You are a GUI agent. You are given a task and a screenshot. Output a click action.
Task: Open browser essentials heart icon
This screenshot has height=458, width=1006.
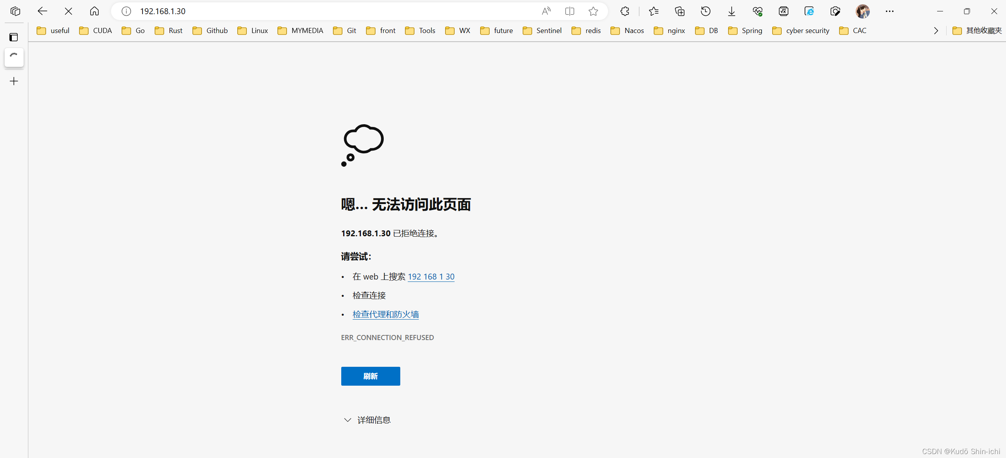point(758,11)
